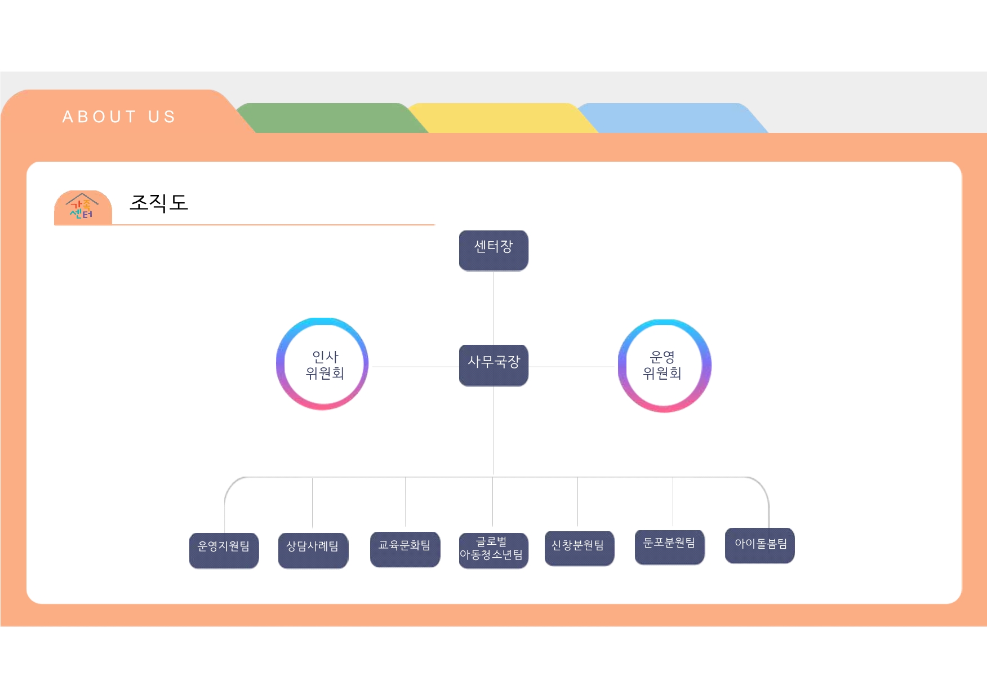Click the line between 사무국장 and 운영위원회
This screenshot has width=987, height=698.
572,367
